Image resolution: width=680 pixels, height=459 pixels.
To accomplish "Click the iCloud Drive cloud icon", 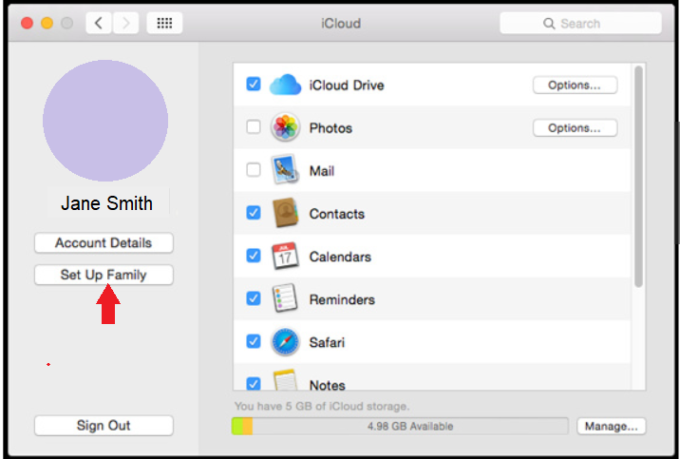I will [285, 85].
